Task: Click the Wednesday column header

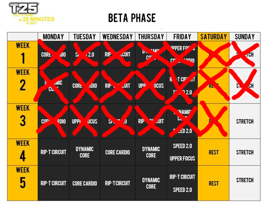Action: pos(117,37)
